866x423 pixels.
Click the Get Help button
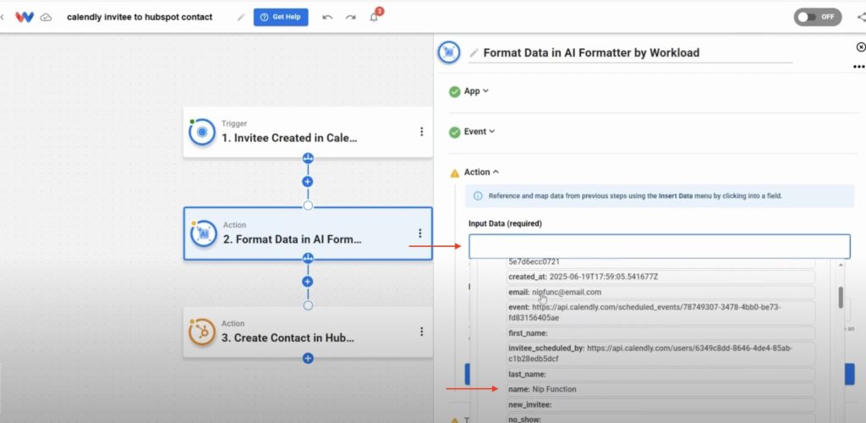pyautogui.click(x=281, y=17)
